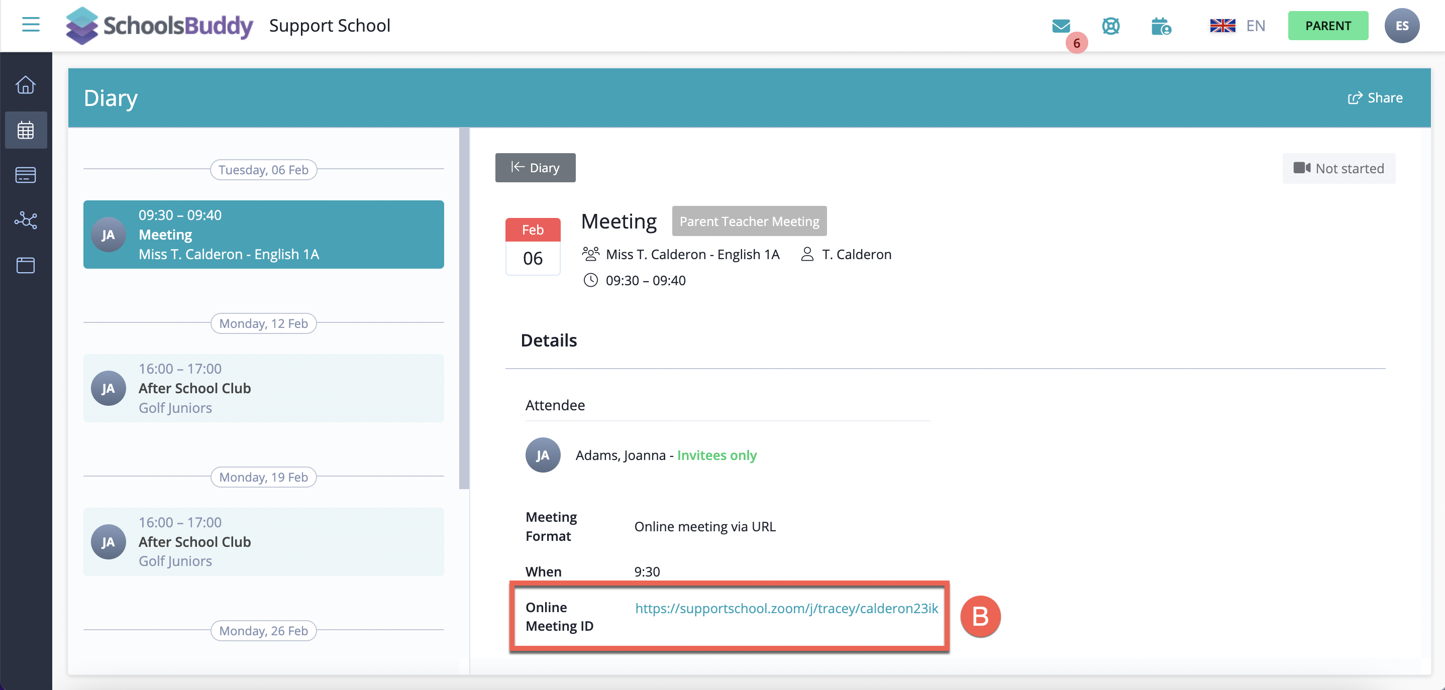This screenshot has height=690, width=1445.
Task: Open the supportschool zoom meeting link
Action: pos(786,608)
